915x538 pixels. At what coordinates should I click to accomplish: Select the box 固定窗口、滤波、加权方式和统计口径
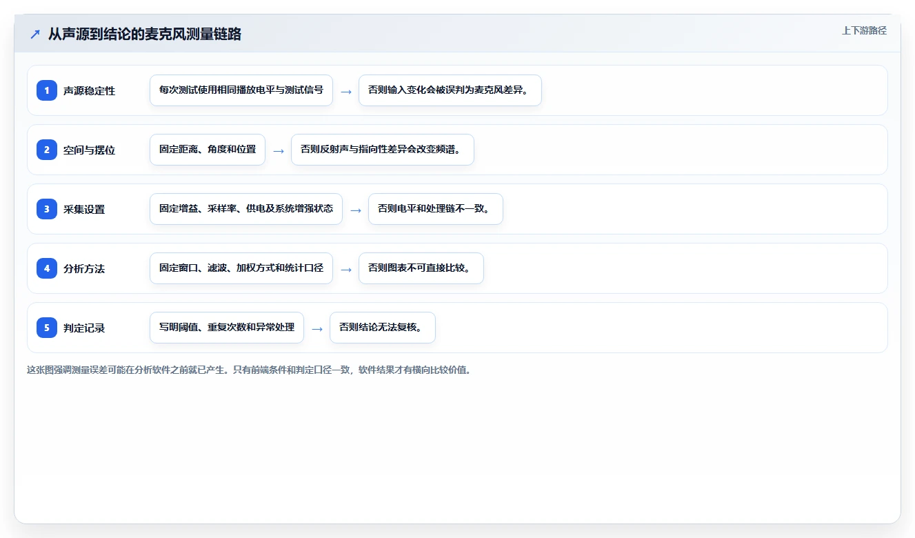point(241,268)
